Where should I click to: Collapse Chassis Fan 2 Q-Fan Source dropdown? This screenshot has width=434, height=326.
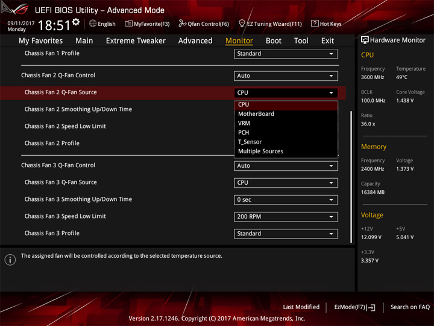click(x=286, y=93)
